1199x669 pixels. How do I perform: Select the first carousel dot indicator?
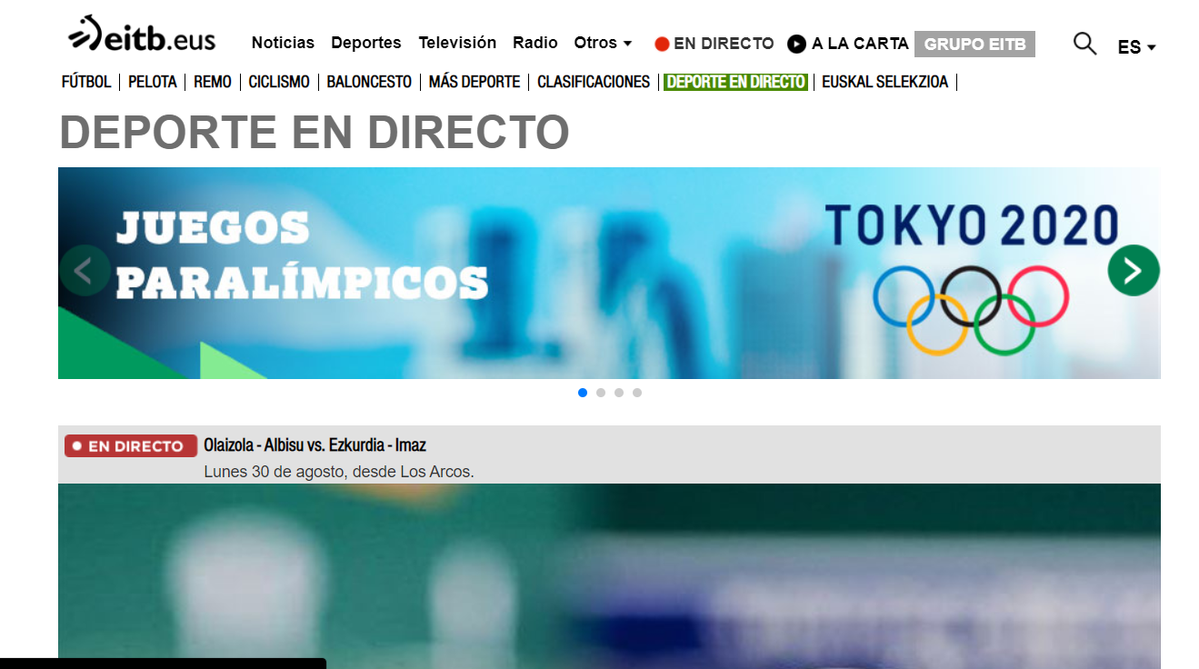(x=583, y=393)
